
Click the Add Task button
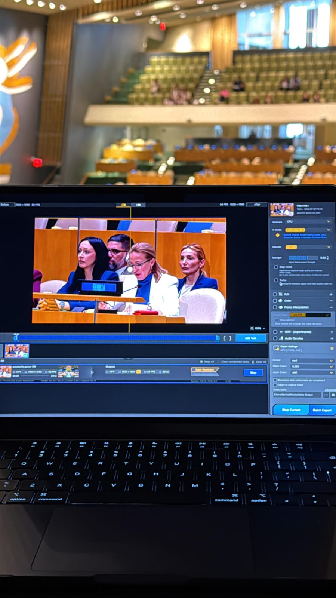point(250,338)
